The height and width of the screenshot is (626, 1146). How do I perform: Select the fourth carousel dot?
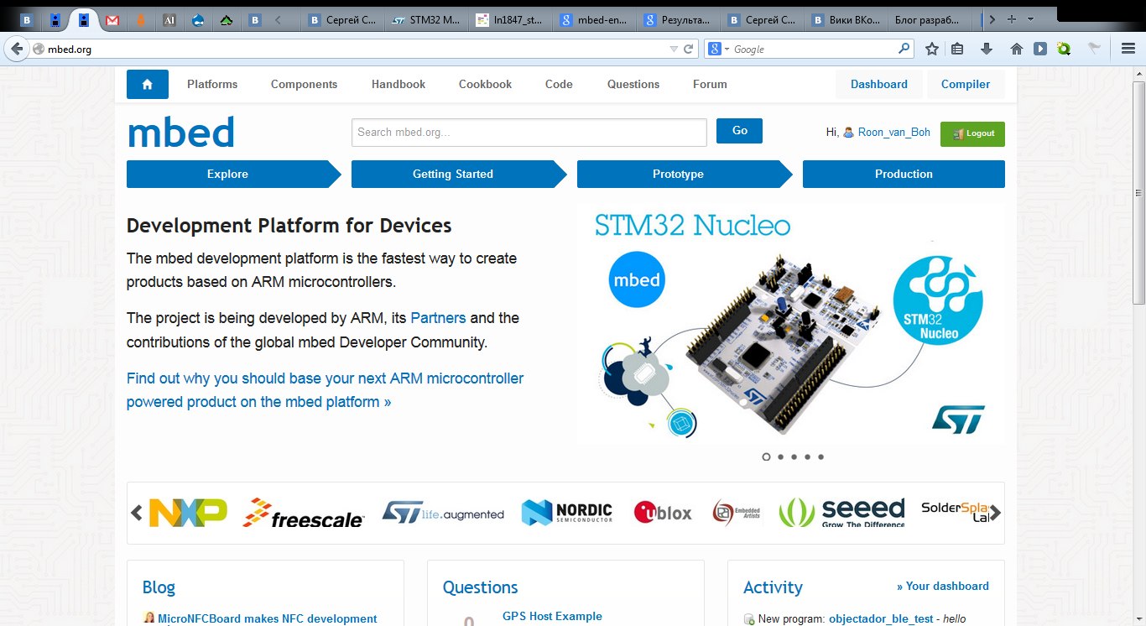tap(807, 456)
